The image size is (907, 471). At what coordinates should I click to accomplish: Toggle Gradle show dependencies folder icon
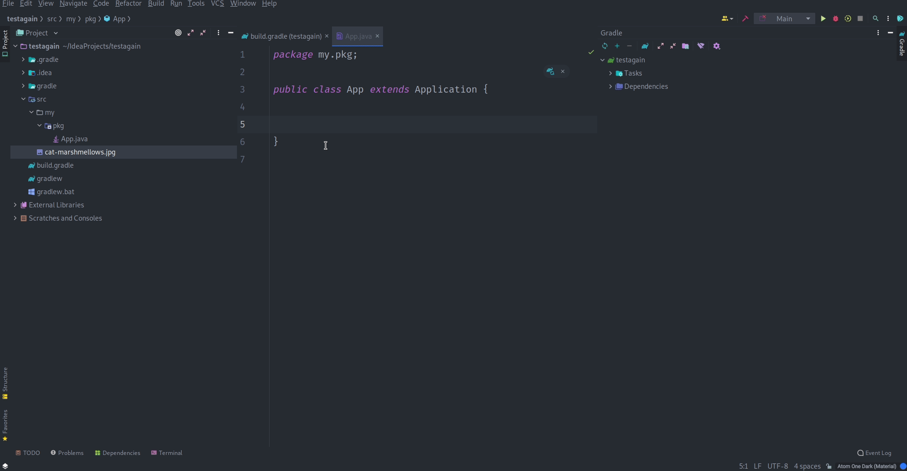click(x=685, y=46)
